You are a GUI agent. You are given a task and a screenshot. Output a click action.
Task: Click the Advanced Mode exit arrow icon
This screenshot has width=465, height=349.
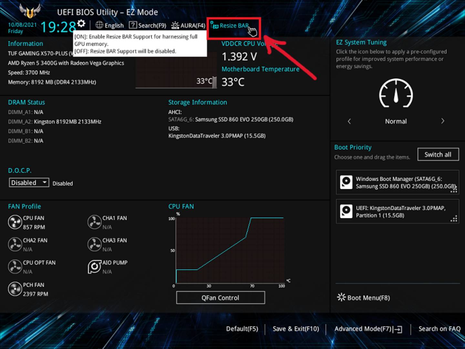click(x=398, y=329)
